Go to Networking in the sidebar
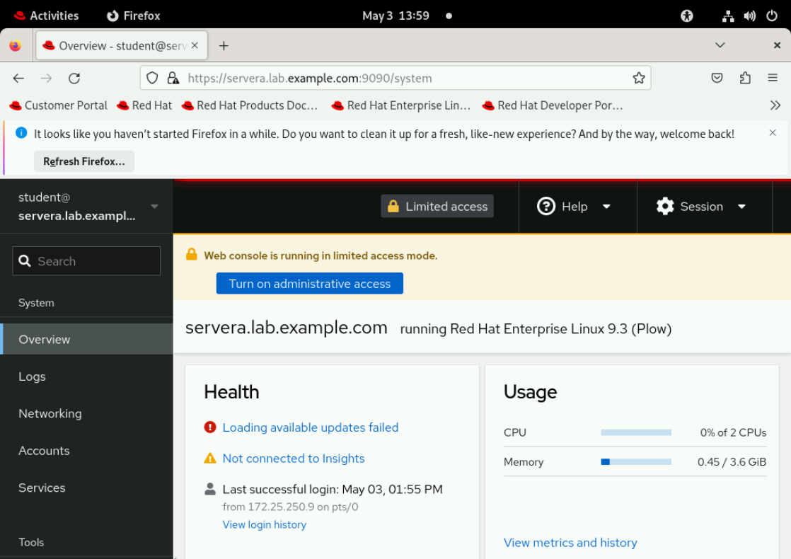The image size is (791, 559). click(50, 414)
